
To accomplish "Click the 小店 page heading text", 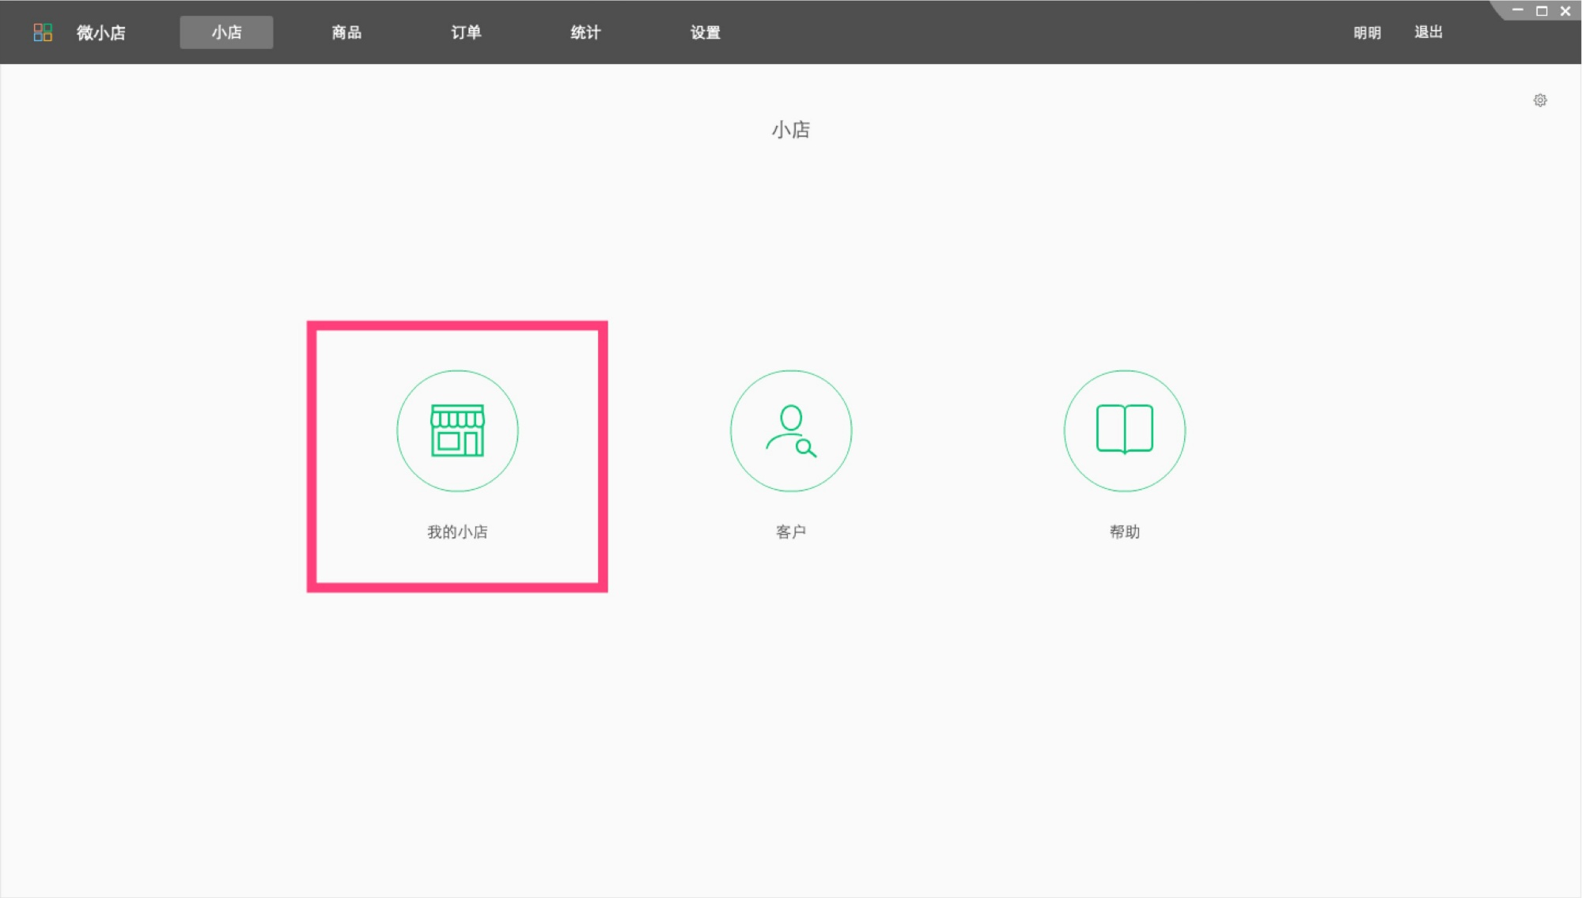I will (x=790, y=130).
